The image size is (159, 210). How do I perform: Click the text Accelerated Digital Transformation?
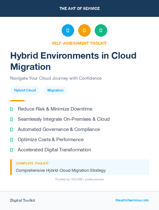click(x=54, y=150)
